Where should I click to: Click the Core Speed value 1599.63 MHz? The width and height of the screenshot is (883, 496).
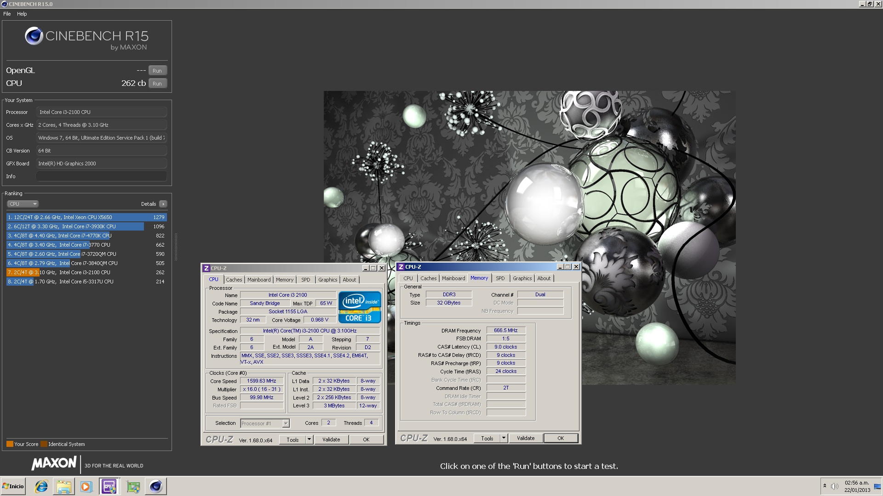262,381
